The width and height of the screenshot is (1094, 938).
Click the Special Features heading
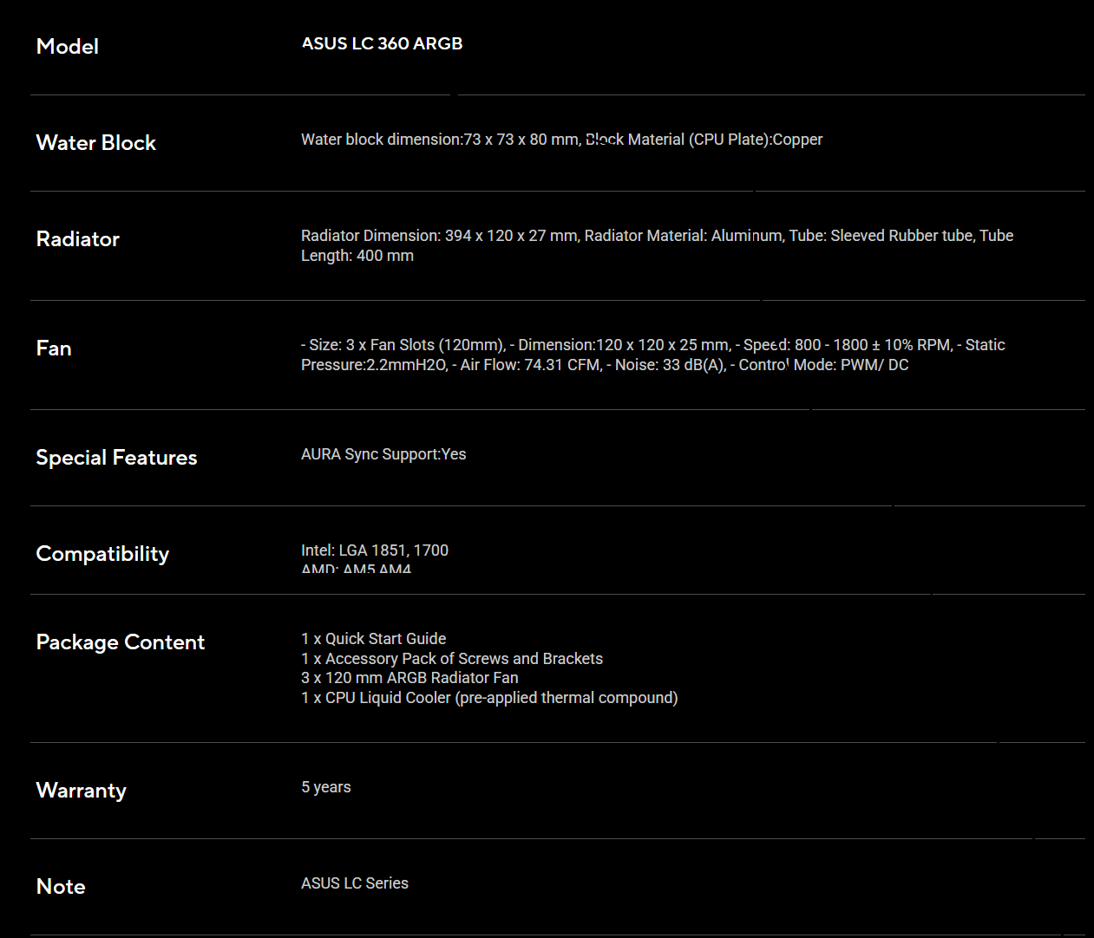pyautogui.click(x=117, y=458)
